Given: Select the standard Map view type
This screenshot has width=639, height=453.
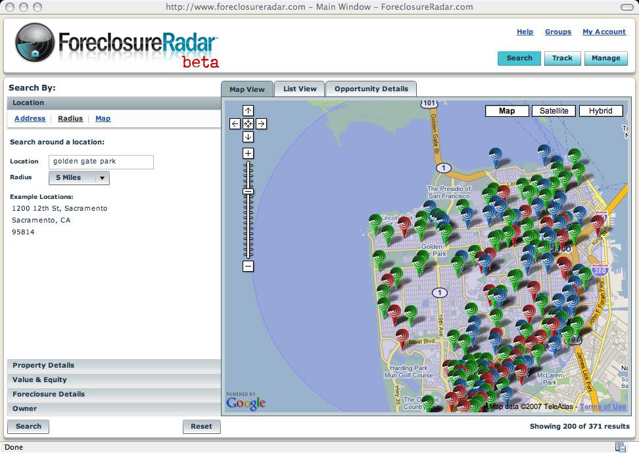Looking at the screenshot, I should pos(507,111).
